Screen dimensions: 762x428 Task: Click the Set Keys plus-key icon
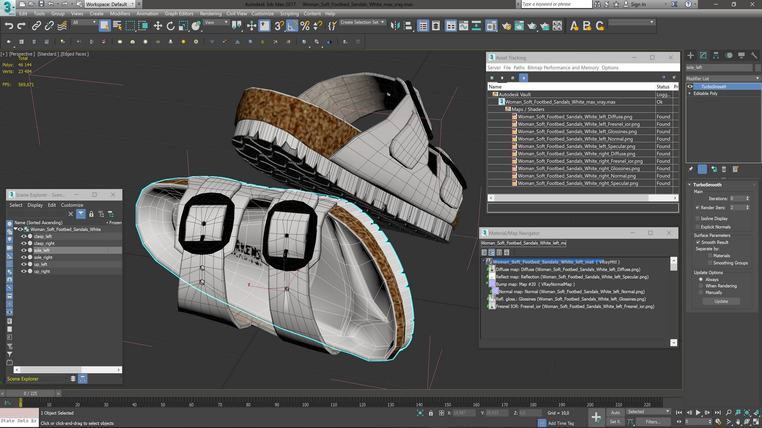596,417
